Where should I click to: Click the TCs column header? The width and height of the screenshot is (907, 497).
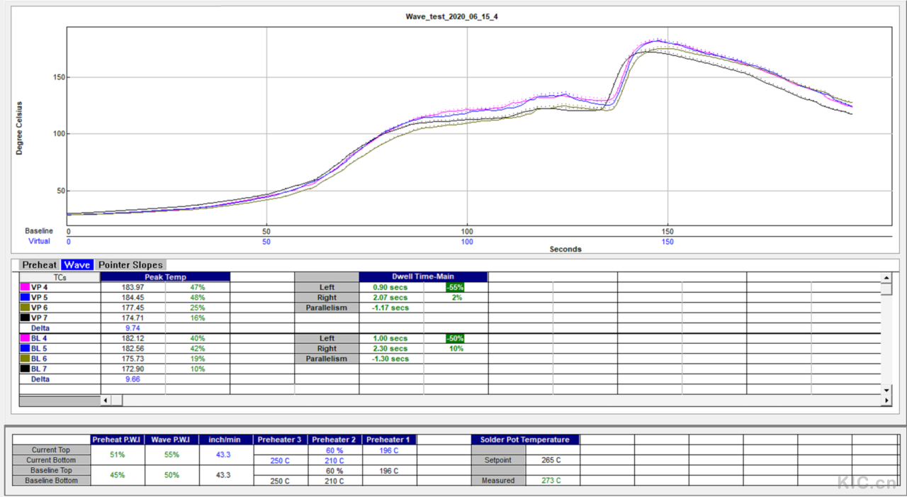(60, 277)
